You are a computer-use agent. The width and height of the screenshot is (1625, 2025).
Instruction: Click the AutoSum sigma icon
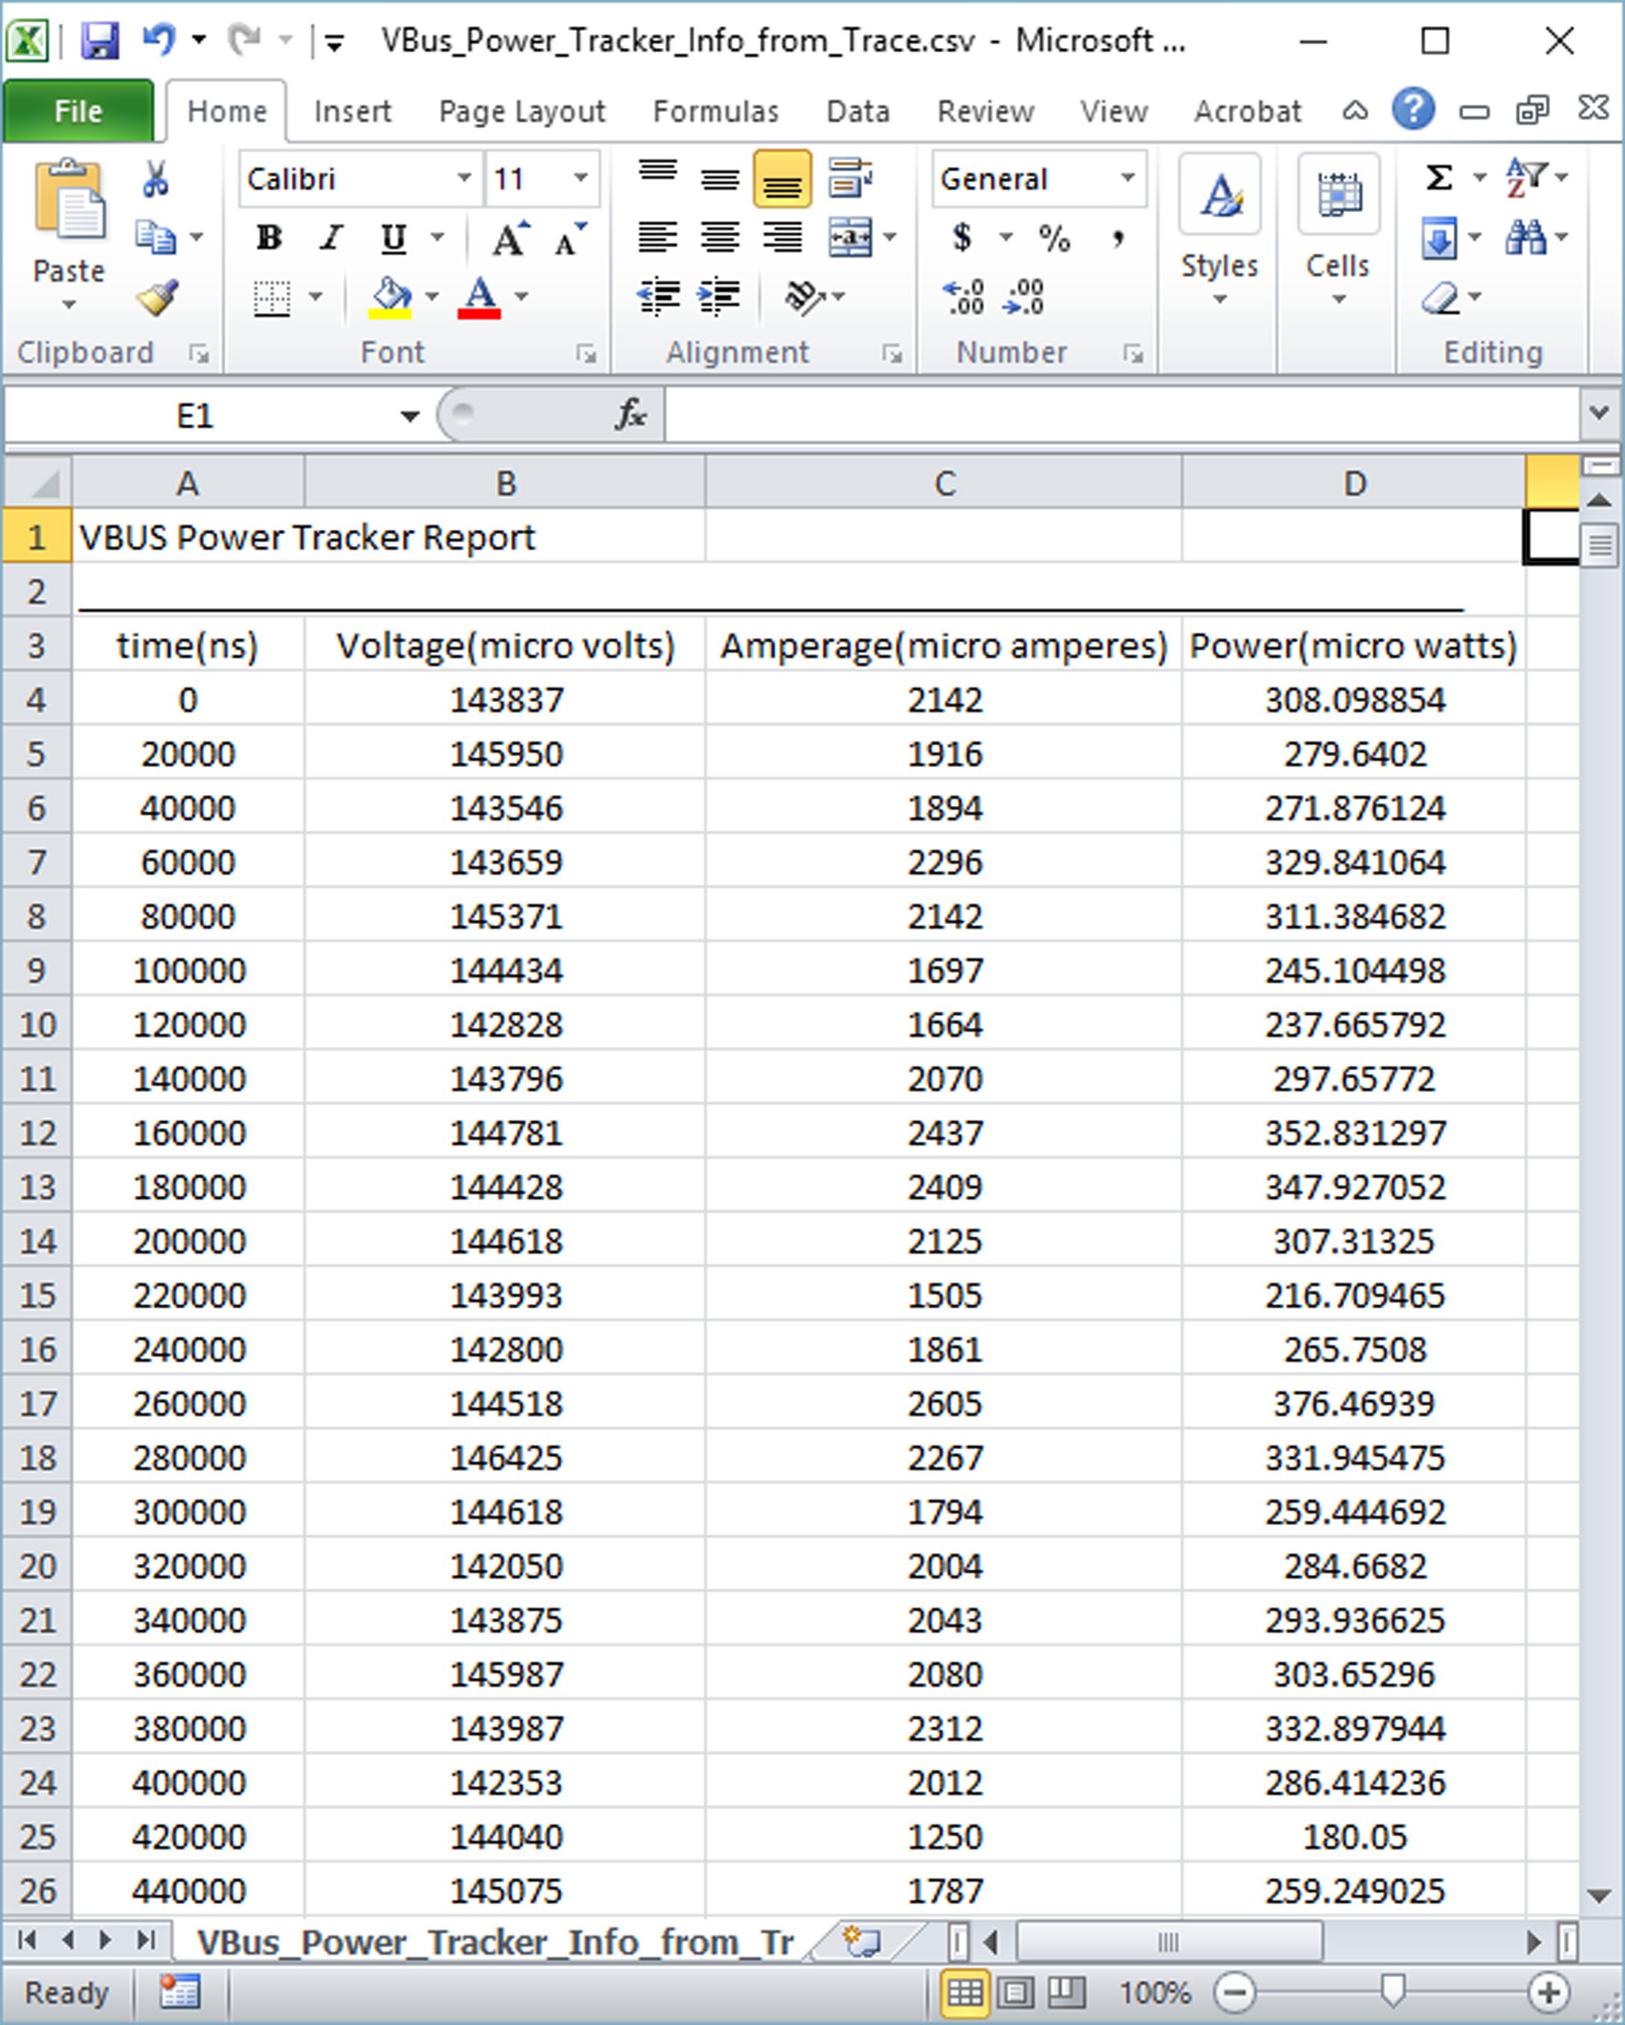pos(1439,176)
